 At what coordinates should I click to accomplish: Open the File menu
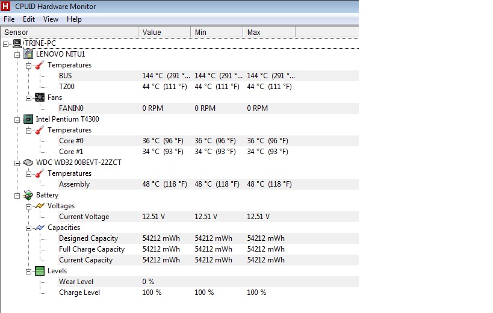pos(9,19)
